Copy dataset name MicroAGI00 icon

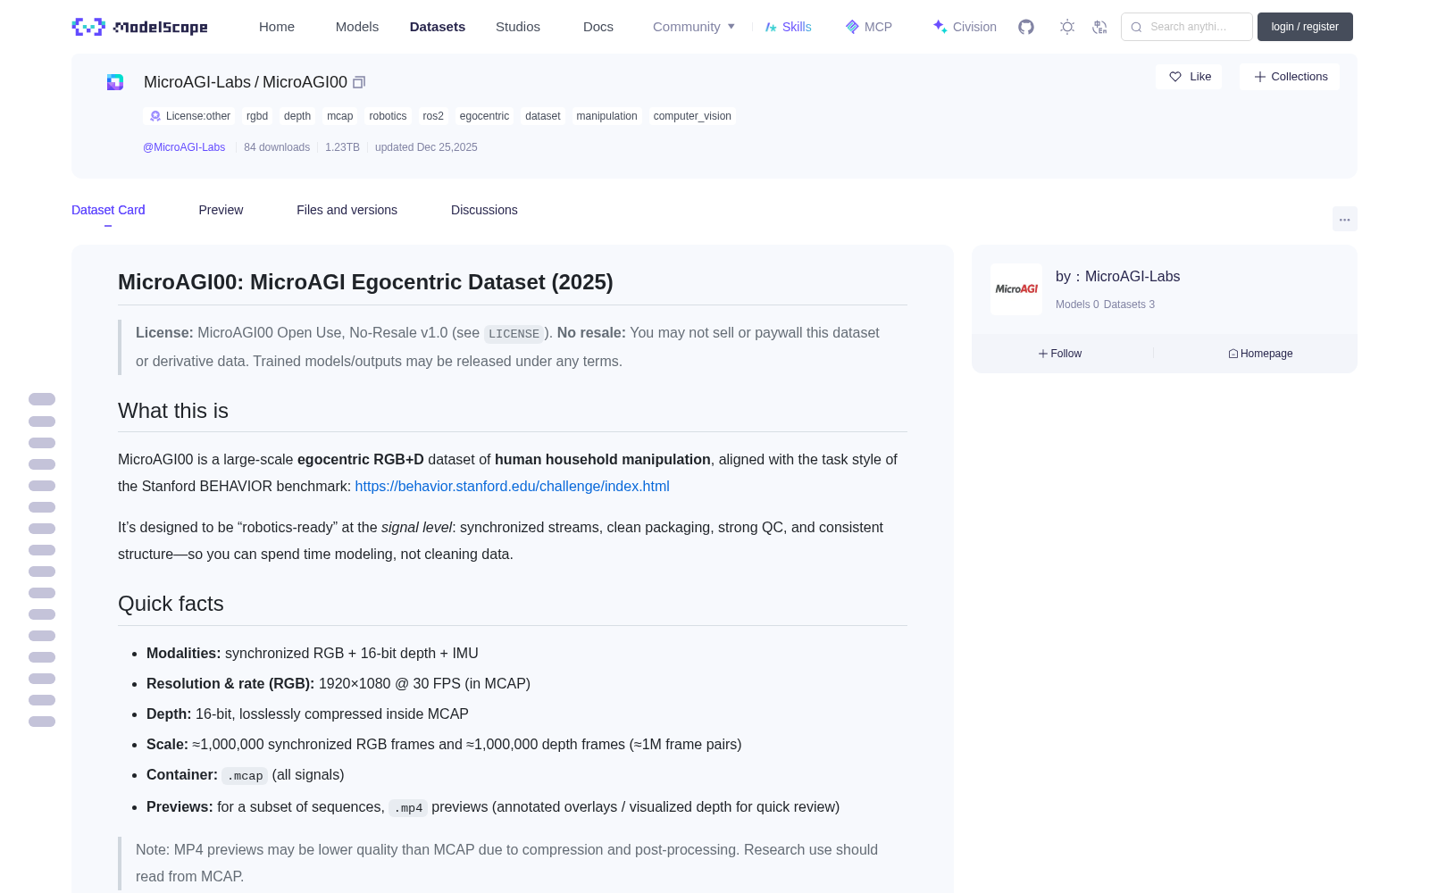coord(359,82)
